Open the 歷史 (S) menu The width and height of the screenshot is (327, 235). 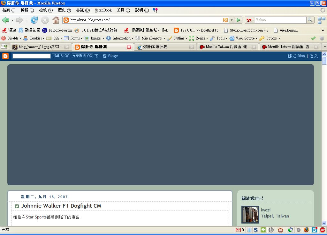65,10
